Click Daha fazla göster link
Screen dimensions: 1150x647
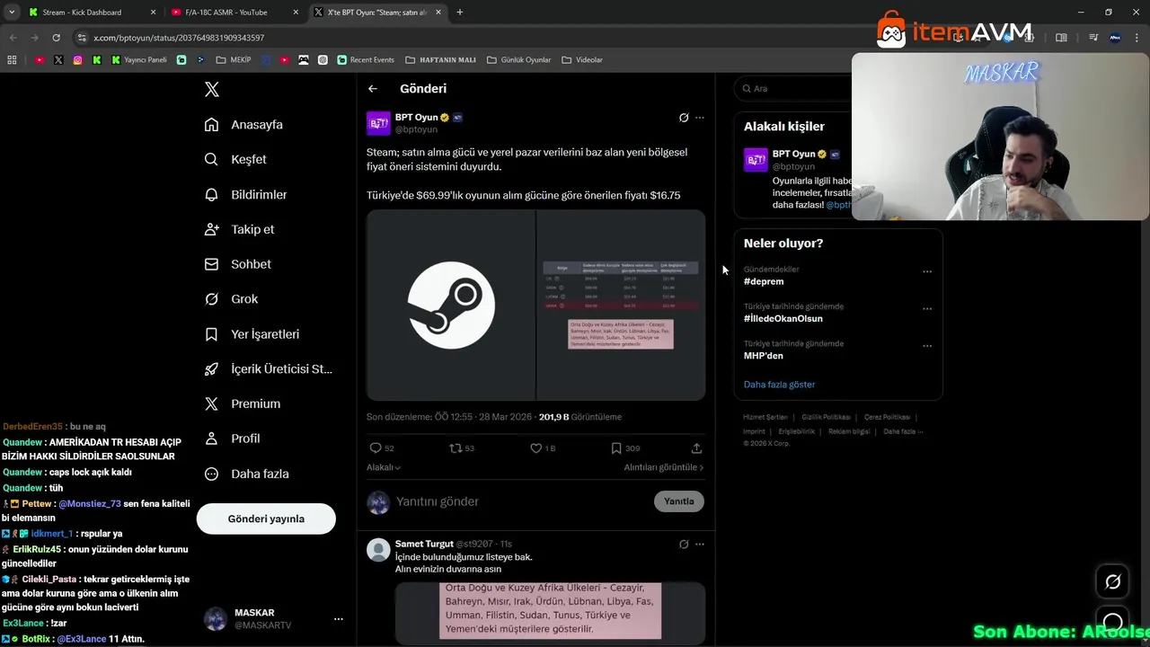(x=779, y=385)
